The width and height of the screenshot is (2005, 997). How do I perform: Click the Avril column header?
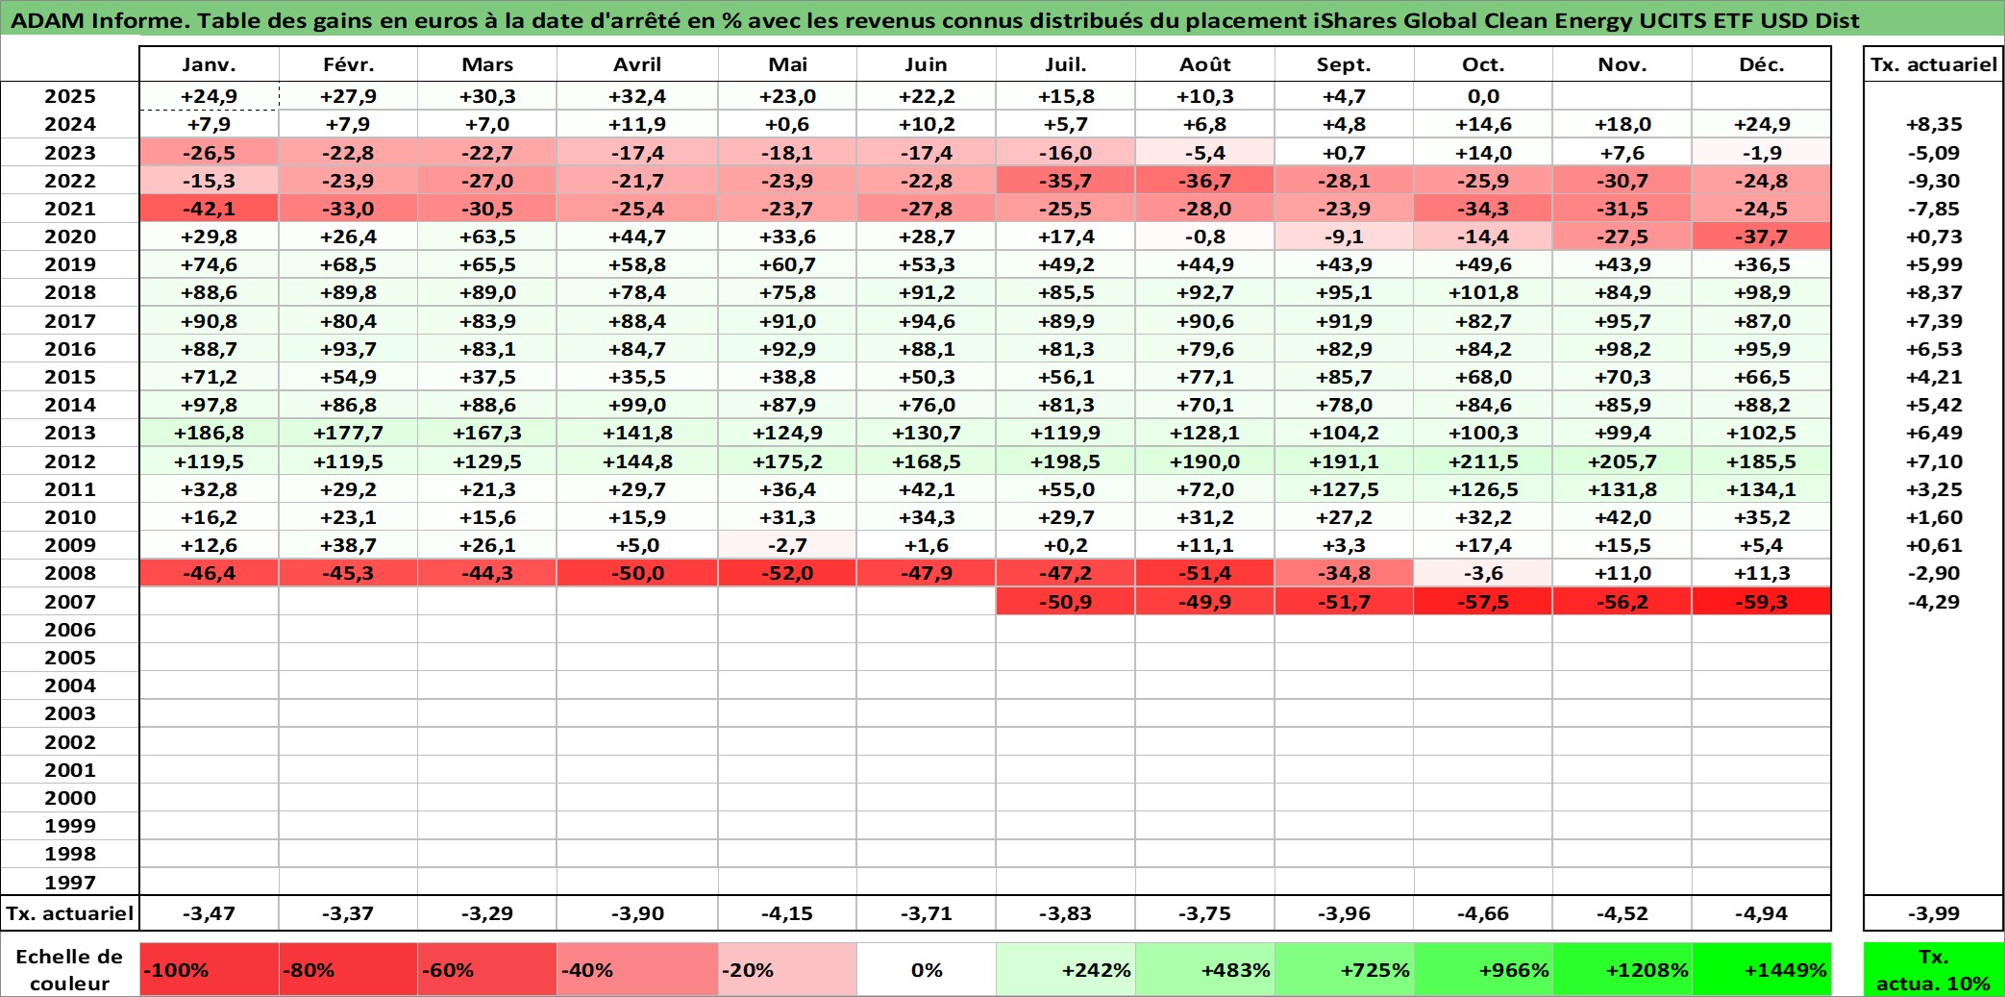pos(637,64)
